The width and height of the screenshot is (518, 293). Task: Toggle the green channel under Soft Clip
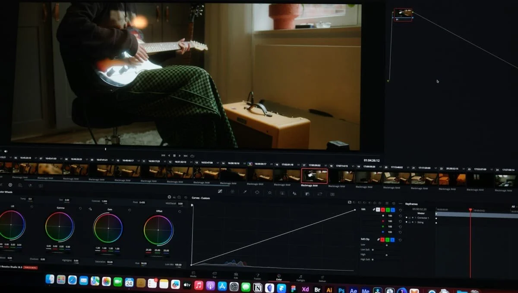click(388, 240)
